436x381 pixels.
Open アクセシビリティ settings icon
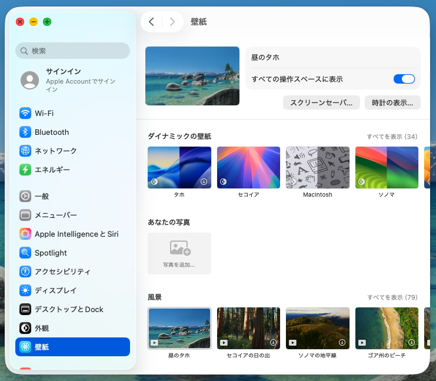[25, 271]
